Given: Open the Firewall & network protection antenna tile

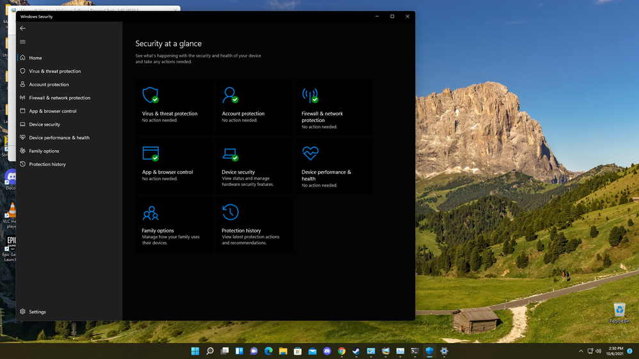Looking at the screenshot, I should point(334,107).
